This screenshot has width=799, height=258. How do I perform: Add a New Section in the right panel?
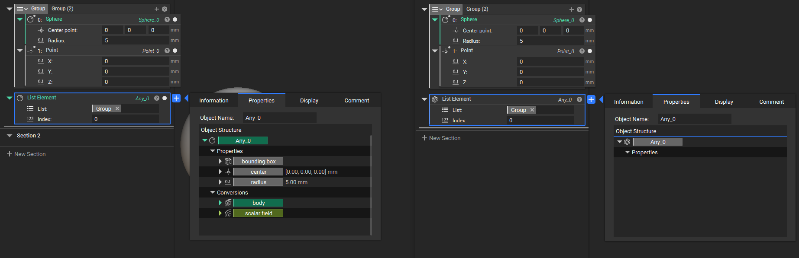tap(441, 138)
